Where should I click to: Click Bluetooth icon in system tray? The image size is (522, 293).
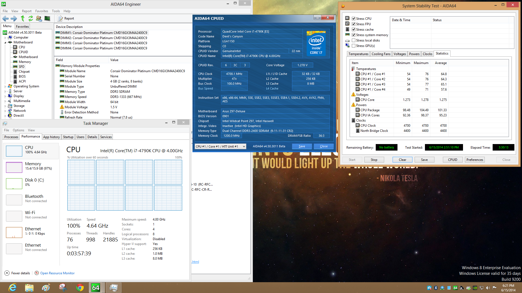pyautogui.click(x=436, y=288)
